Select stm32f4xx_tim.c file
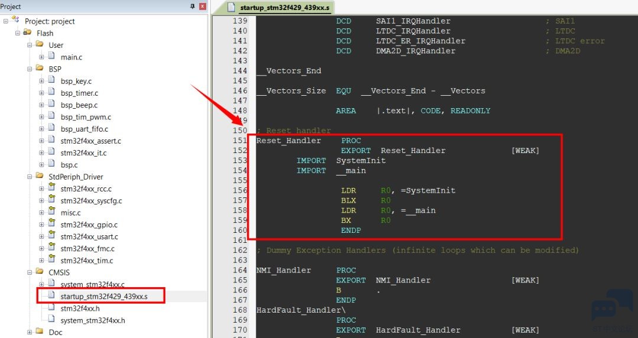Screen dimensions: 638x338 (x=87, y=260)
